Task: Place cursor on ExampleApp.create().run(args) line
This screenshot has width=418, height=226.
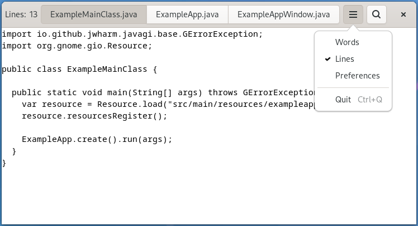Action: [x=97, y=140]
